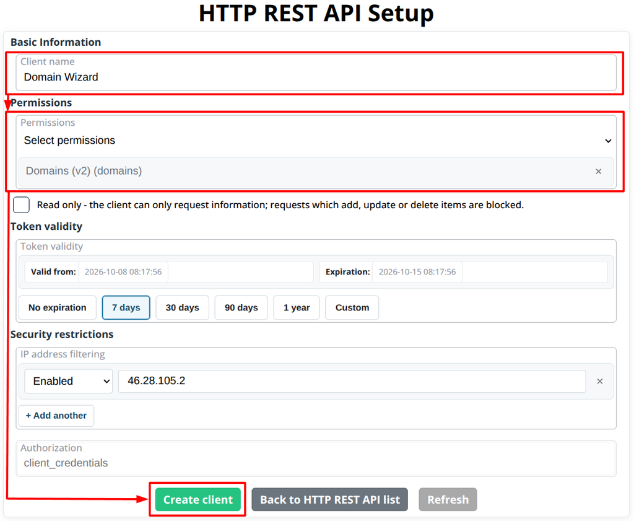Click the Create client button
The height and width of the screenshot is (521, 634).
(198, 499)
